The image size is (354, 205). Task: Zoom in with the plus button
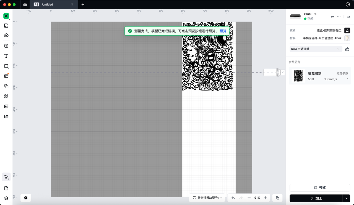[x=265, y=198]
